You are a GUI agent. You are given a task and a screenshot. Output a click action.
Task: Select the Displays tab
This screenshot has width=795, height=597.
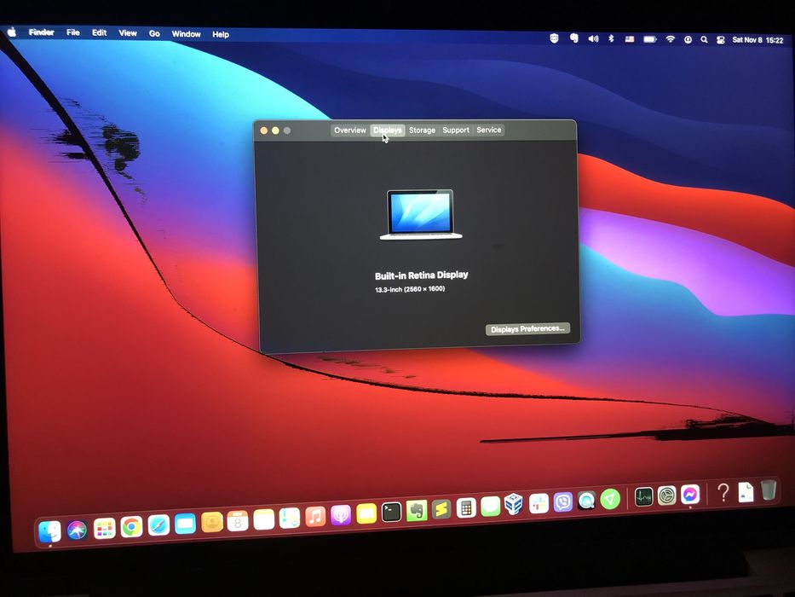(x=388, y=130)
